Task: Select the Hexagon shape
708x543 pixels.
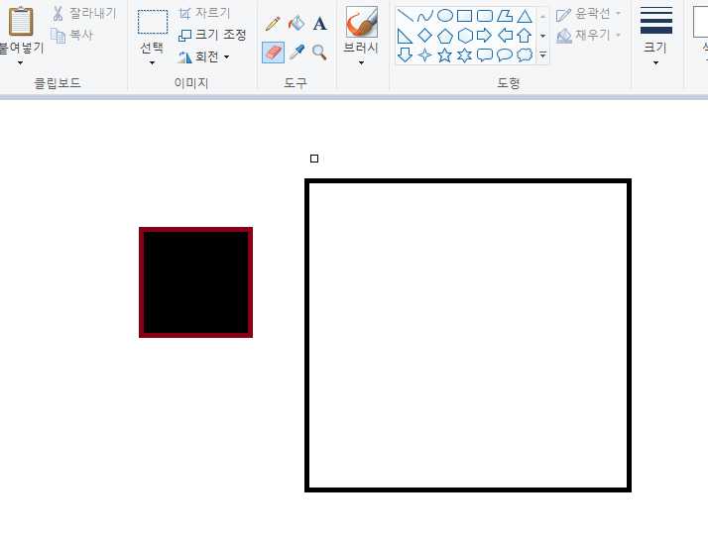Action: click(465, 36)
